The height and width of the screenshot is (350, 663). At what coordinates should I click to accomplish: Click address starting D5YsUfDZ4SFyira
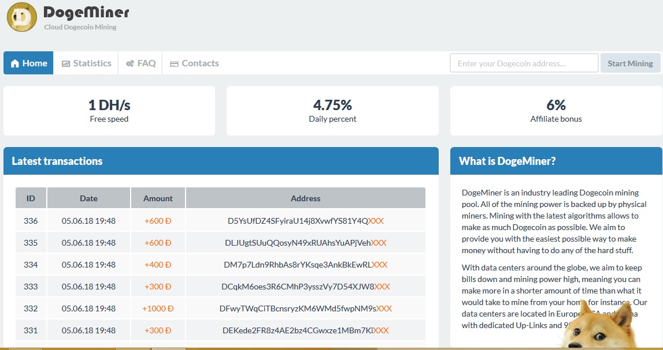click(305, 220)
